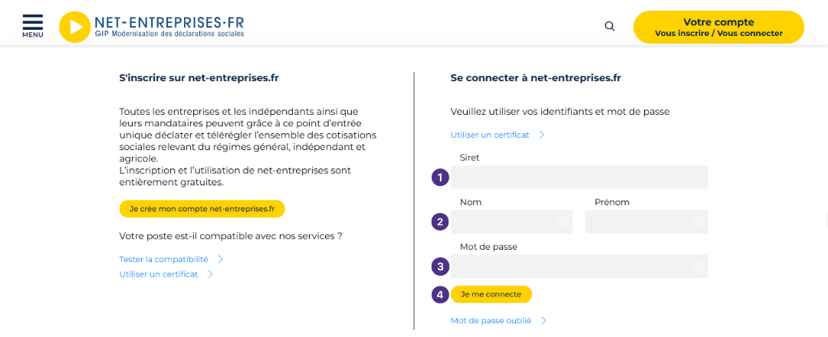This screenshot has height=337, width=828.
Task: Click chevron beside Tester la compatibilité
Action: point(220,260)
